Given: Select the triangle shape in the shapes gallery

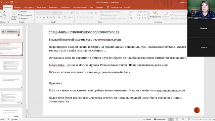Looking at the screenshot, I should tap(131, 15).
